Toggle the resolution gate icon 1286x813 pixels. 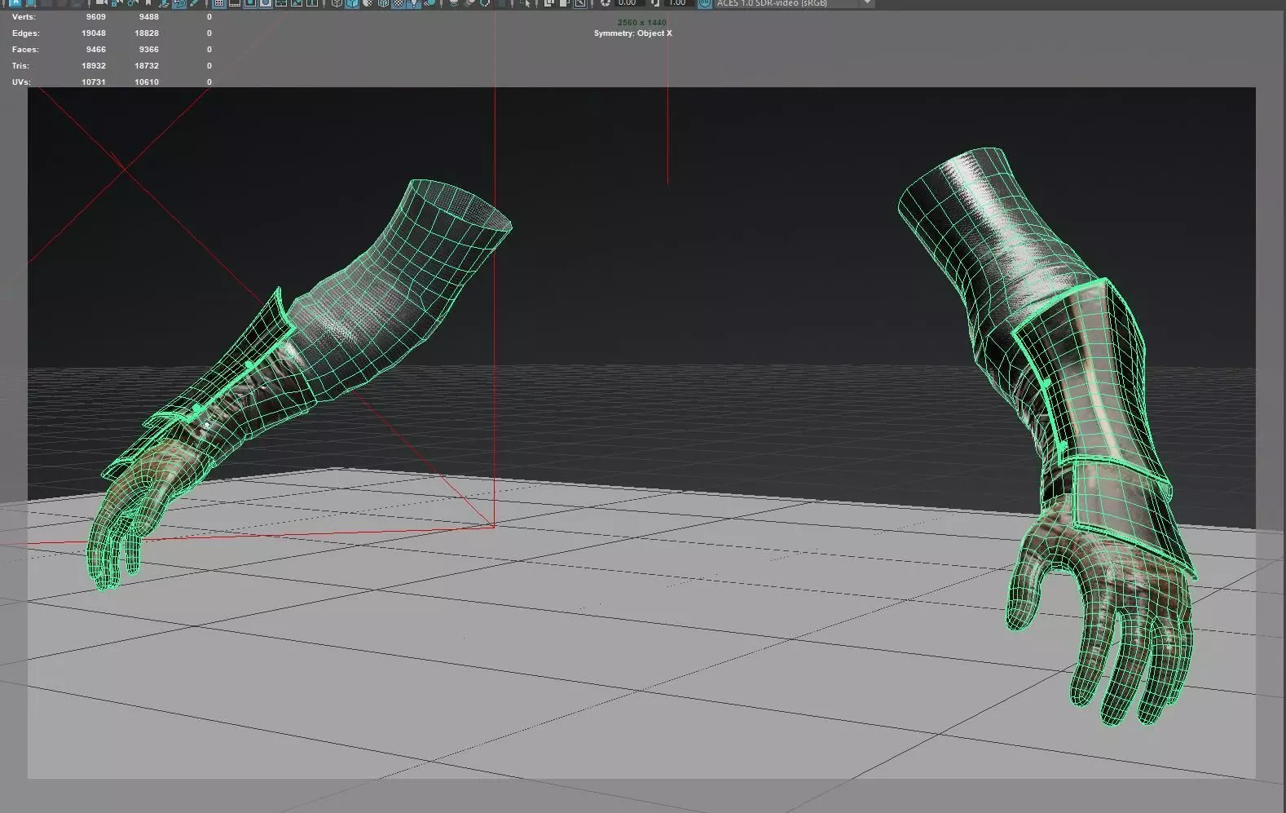pos(250,3)
